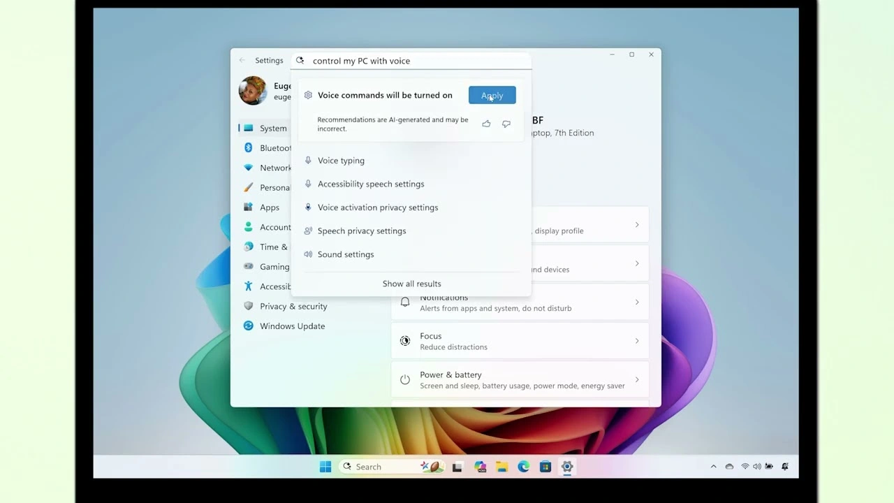Viewport: 894px width, 503px height.
Task: Open Microsoft Edge from the taskbar
Action: click(523, 466)
